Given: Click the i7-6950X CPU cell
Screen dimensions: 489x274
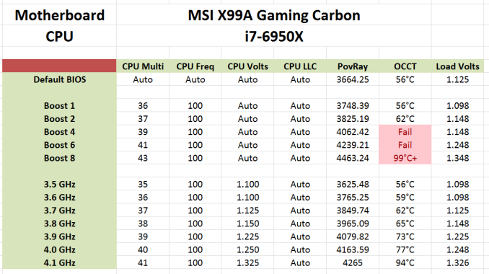Looking at the screenshot, I should point(274,36).
